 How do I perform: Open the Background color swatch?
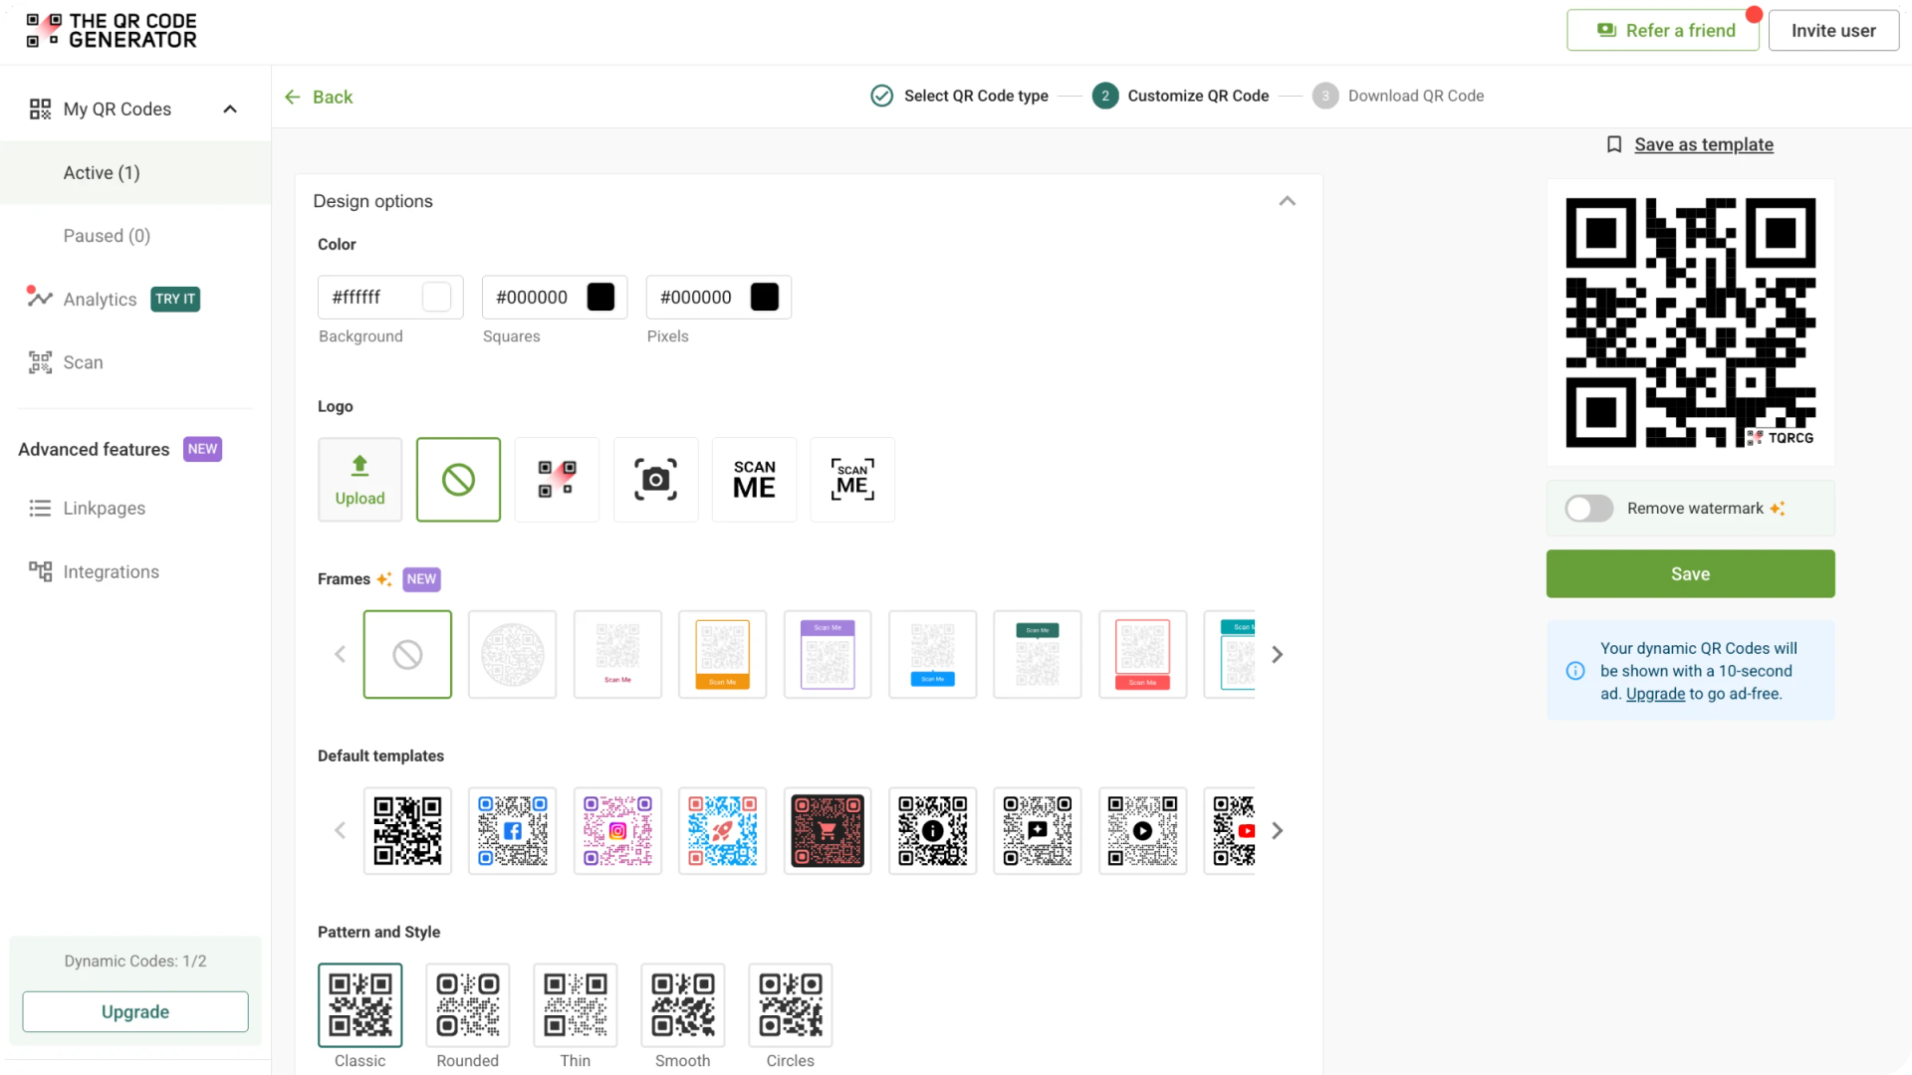(436, 297)
